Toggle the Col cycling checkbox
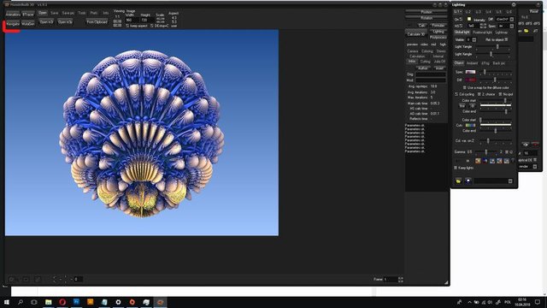Viewport: 547px width, 308px height. (456, 94)
